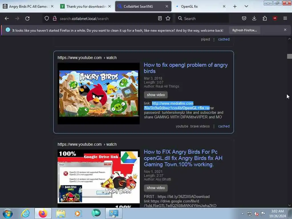Click the info icon in notification bar
This screenshot has height=219, width=292.
pos(8,30)
